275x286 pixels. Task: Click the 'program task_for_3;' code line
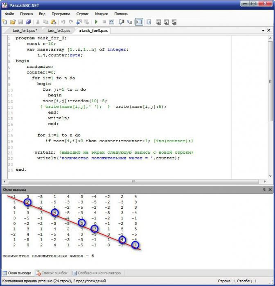click(41, 38)
